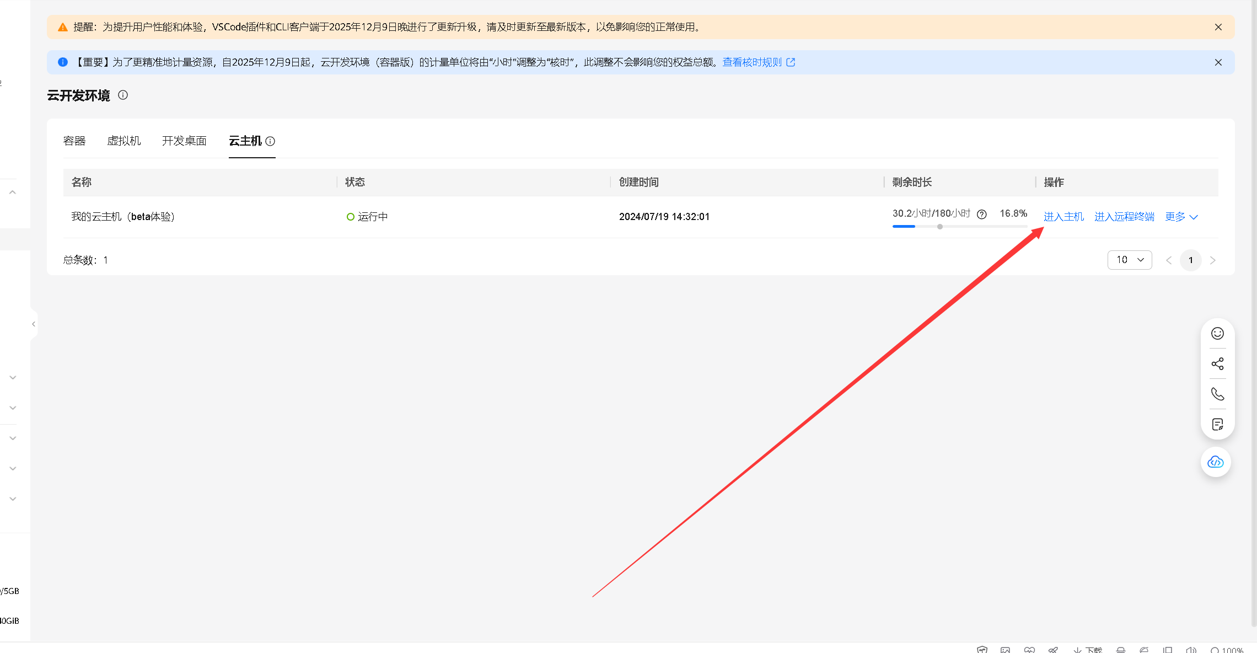Collapse the left panel with the chevron

click(x=34, y=323)
